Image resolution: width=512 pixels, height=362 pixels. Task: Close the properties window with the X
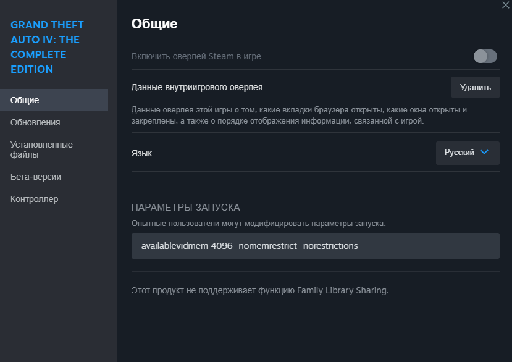(506, 4)
